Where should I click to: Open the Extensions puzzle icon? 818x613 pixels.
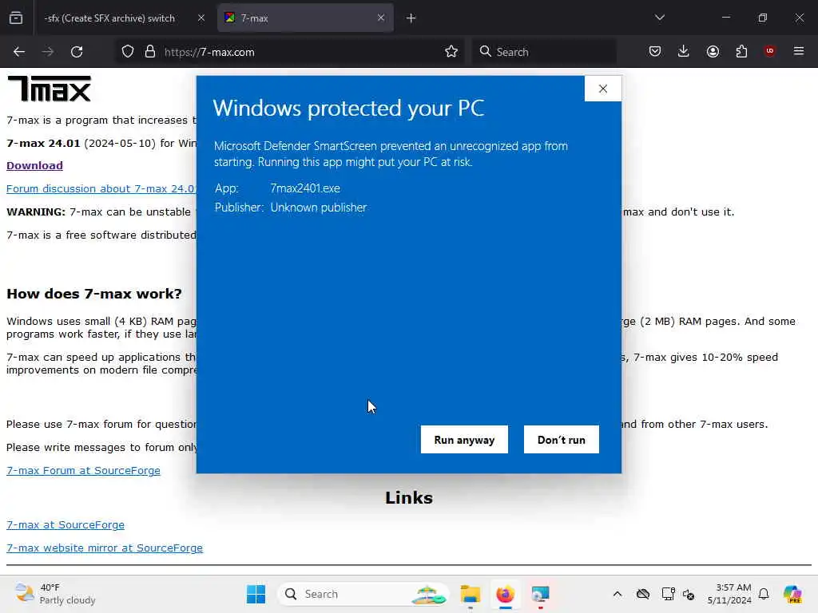pyautogui.click(x=741, y=51)
